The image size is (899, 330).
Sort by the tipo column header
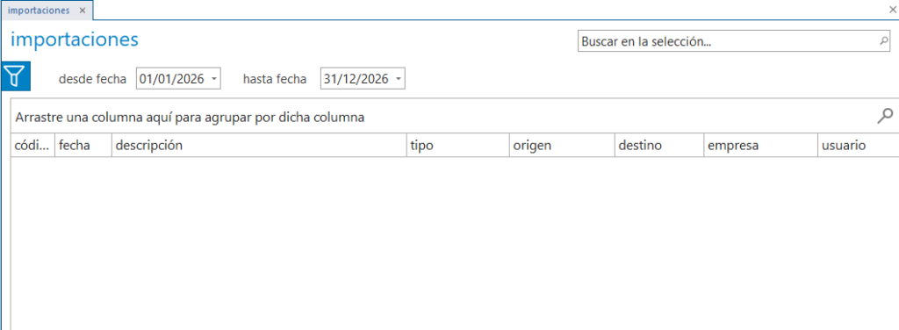click(x=458, y=146)
